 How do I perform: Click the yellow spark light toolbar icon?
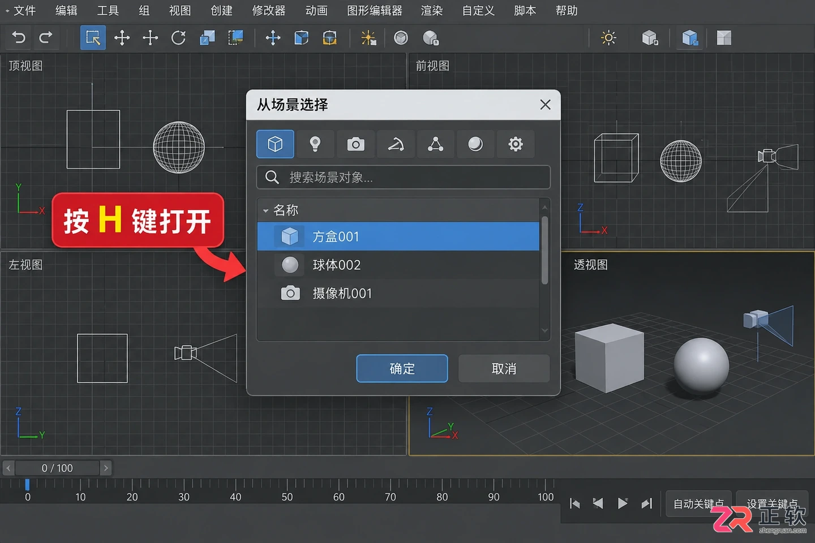tap(368, 38)
